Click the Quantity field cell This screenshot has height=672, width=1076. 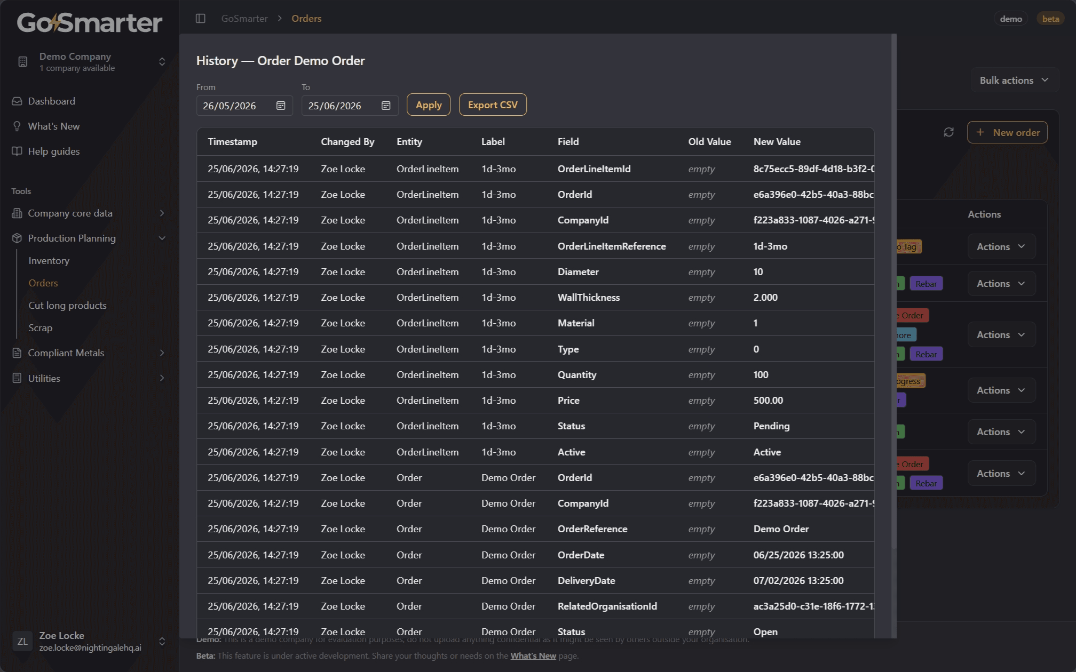click(x=577, y=375)
